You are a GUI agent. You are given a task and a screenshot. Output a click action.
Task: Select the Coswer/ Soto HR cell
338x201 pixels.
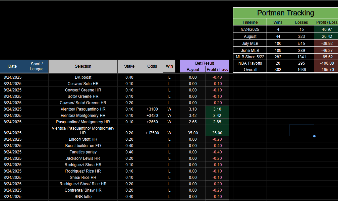tap(83, 84)
